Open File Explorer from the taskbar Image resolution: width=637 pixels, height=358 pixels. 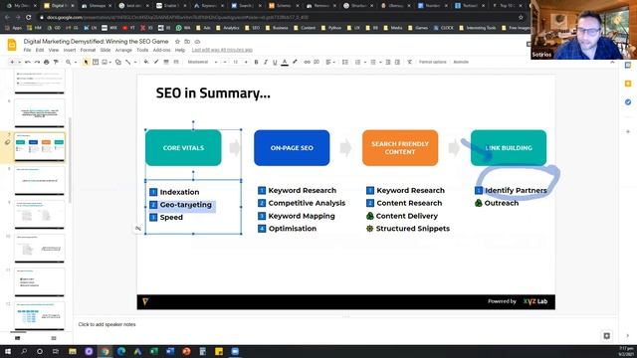click(73, 351)
